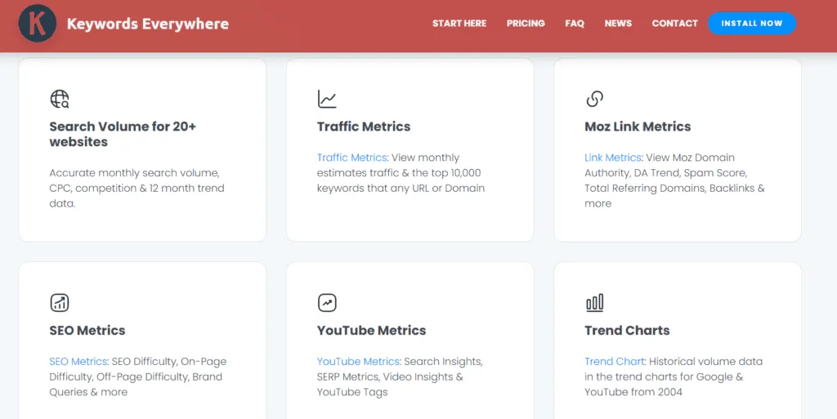Open the blue Trend Chart link
This screenshot has width=837, height=419.
[615, 362]
